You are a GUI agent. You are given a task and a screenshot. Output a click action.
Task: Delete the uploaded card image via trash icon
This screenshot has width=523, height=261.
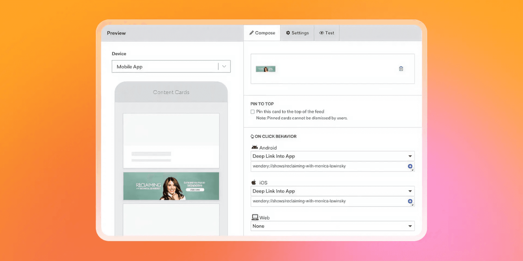tap(401, 69)
